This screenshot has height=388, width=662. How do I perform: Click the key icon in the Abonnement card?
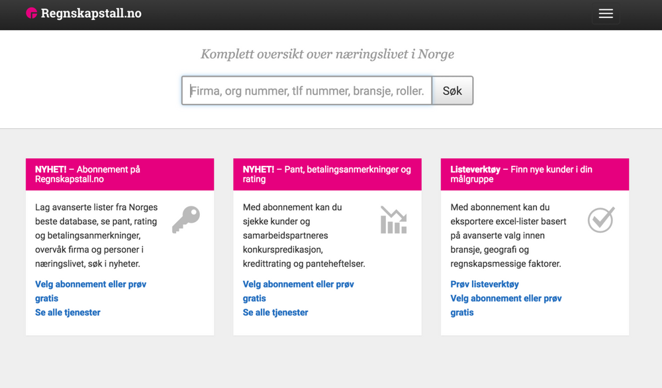click(x=186, y=219)
